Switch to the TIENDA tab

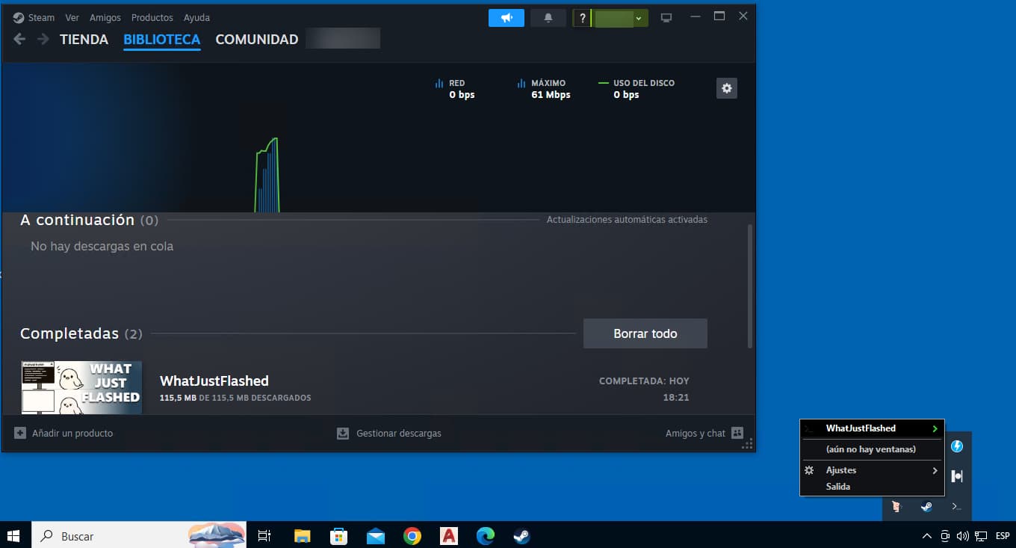click(84, 40)
